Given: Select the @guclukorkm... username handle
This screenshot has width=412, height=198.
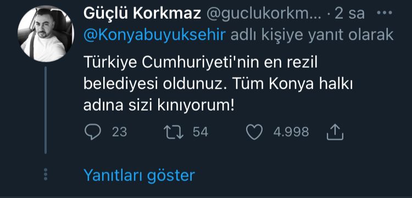Looking at the screenshot, I should (264, 14).
